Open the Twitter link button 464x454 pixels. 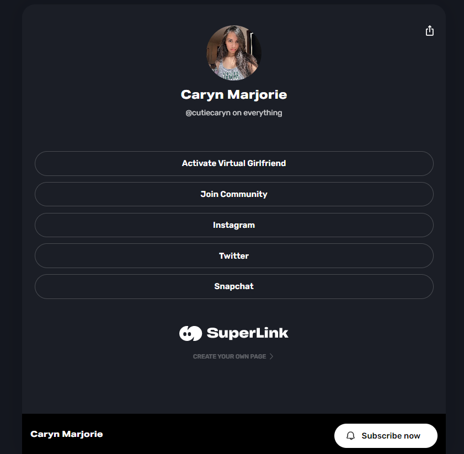(x=234, y=256)
